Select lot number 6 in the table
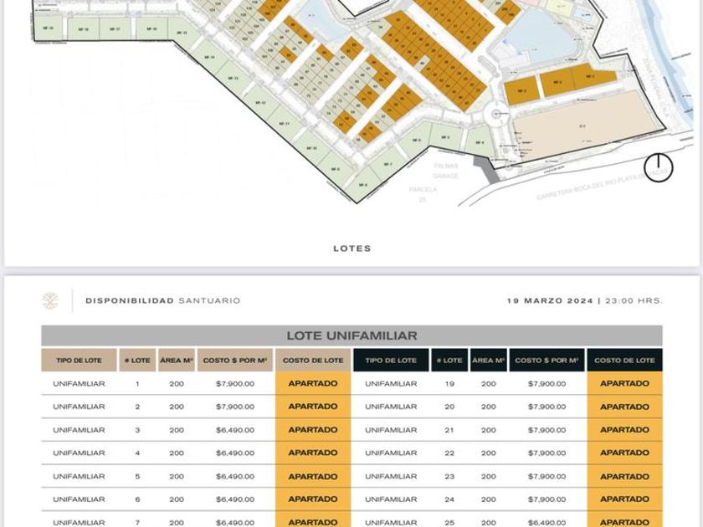Image resolution: width=703 pixels, height=527 pixels. pos(137,499)
